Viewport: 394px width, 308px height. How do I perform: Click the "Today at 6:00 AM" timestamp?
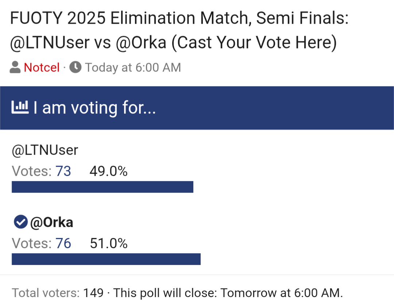coord(133,68)
